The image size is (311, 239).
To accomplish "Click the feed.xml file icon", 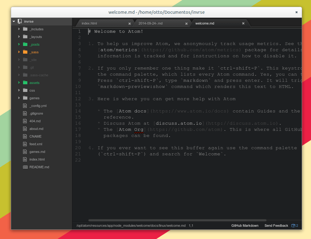I will click(x=25, y=144).
